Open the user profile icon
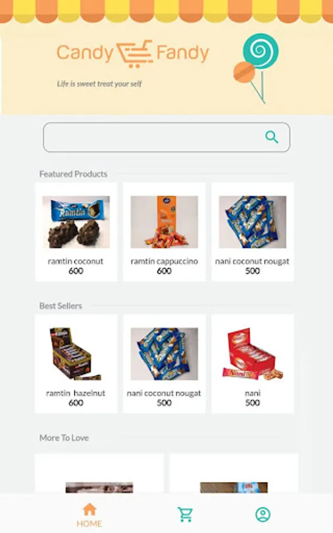Viewport: 333px width, 533px height. [x=263, y=514]
